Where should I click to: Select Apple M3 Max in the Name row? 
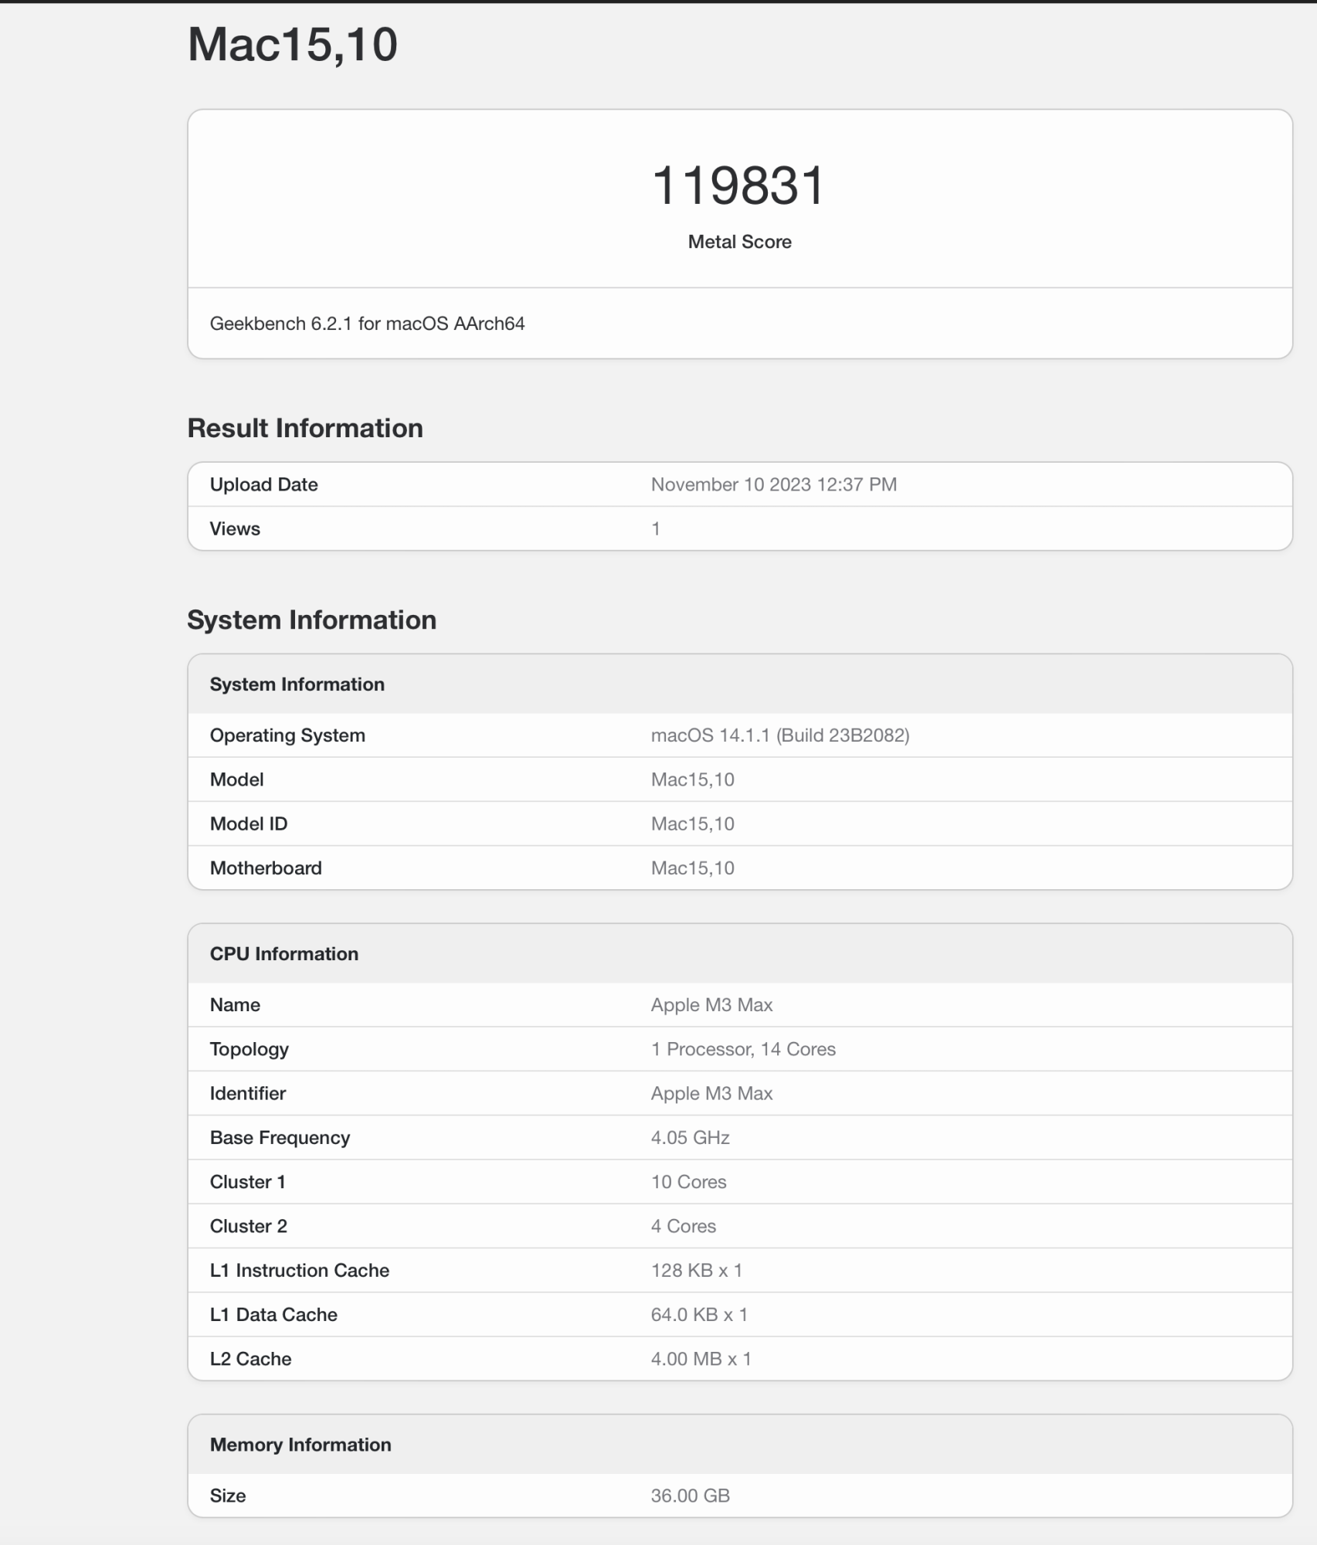[x=711, y=1005]
